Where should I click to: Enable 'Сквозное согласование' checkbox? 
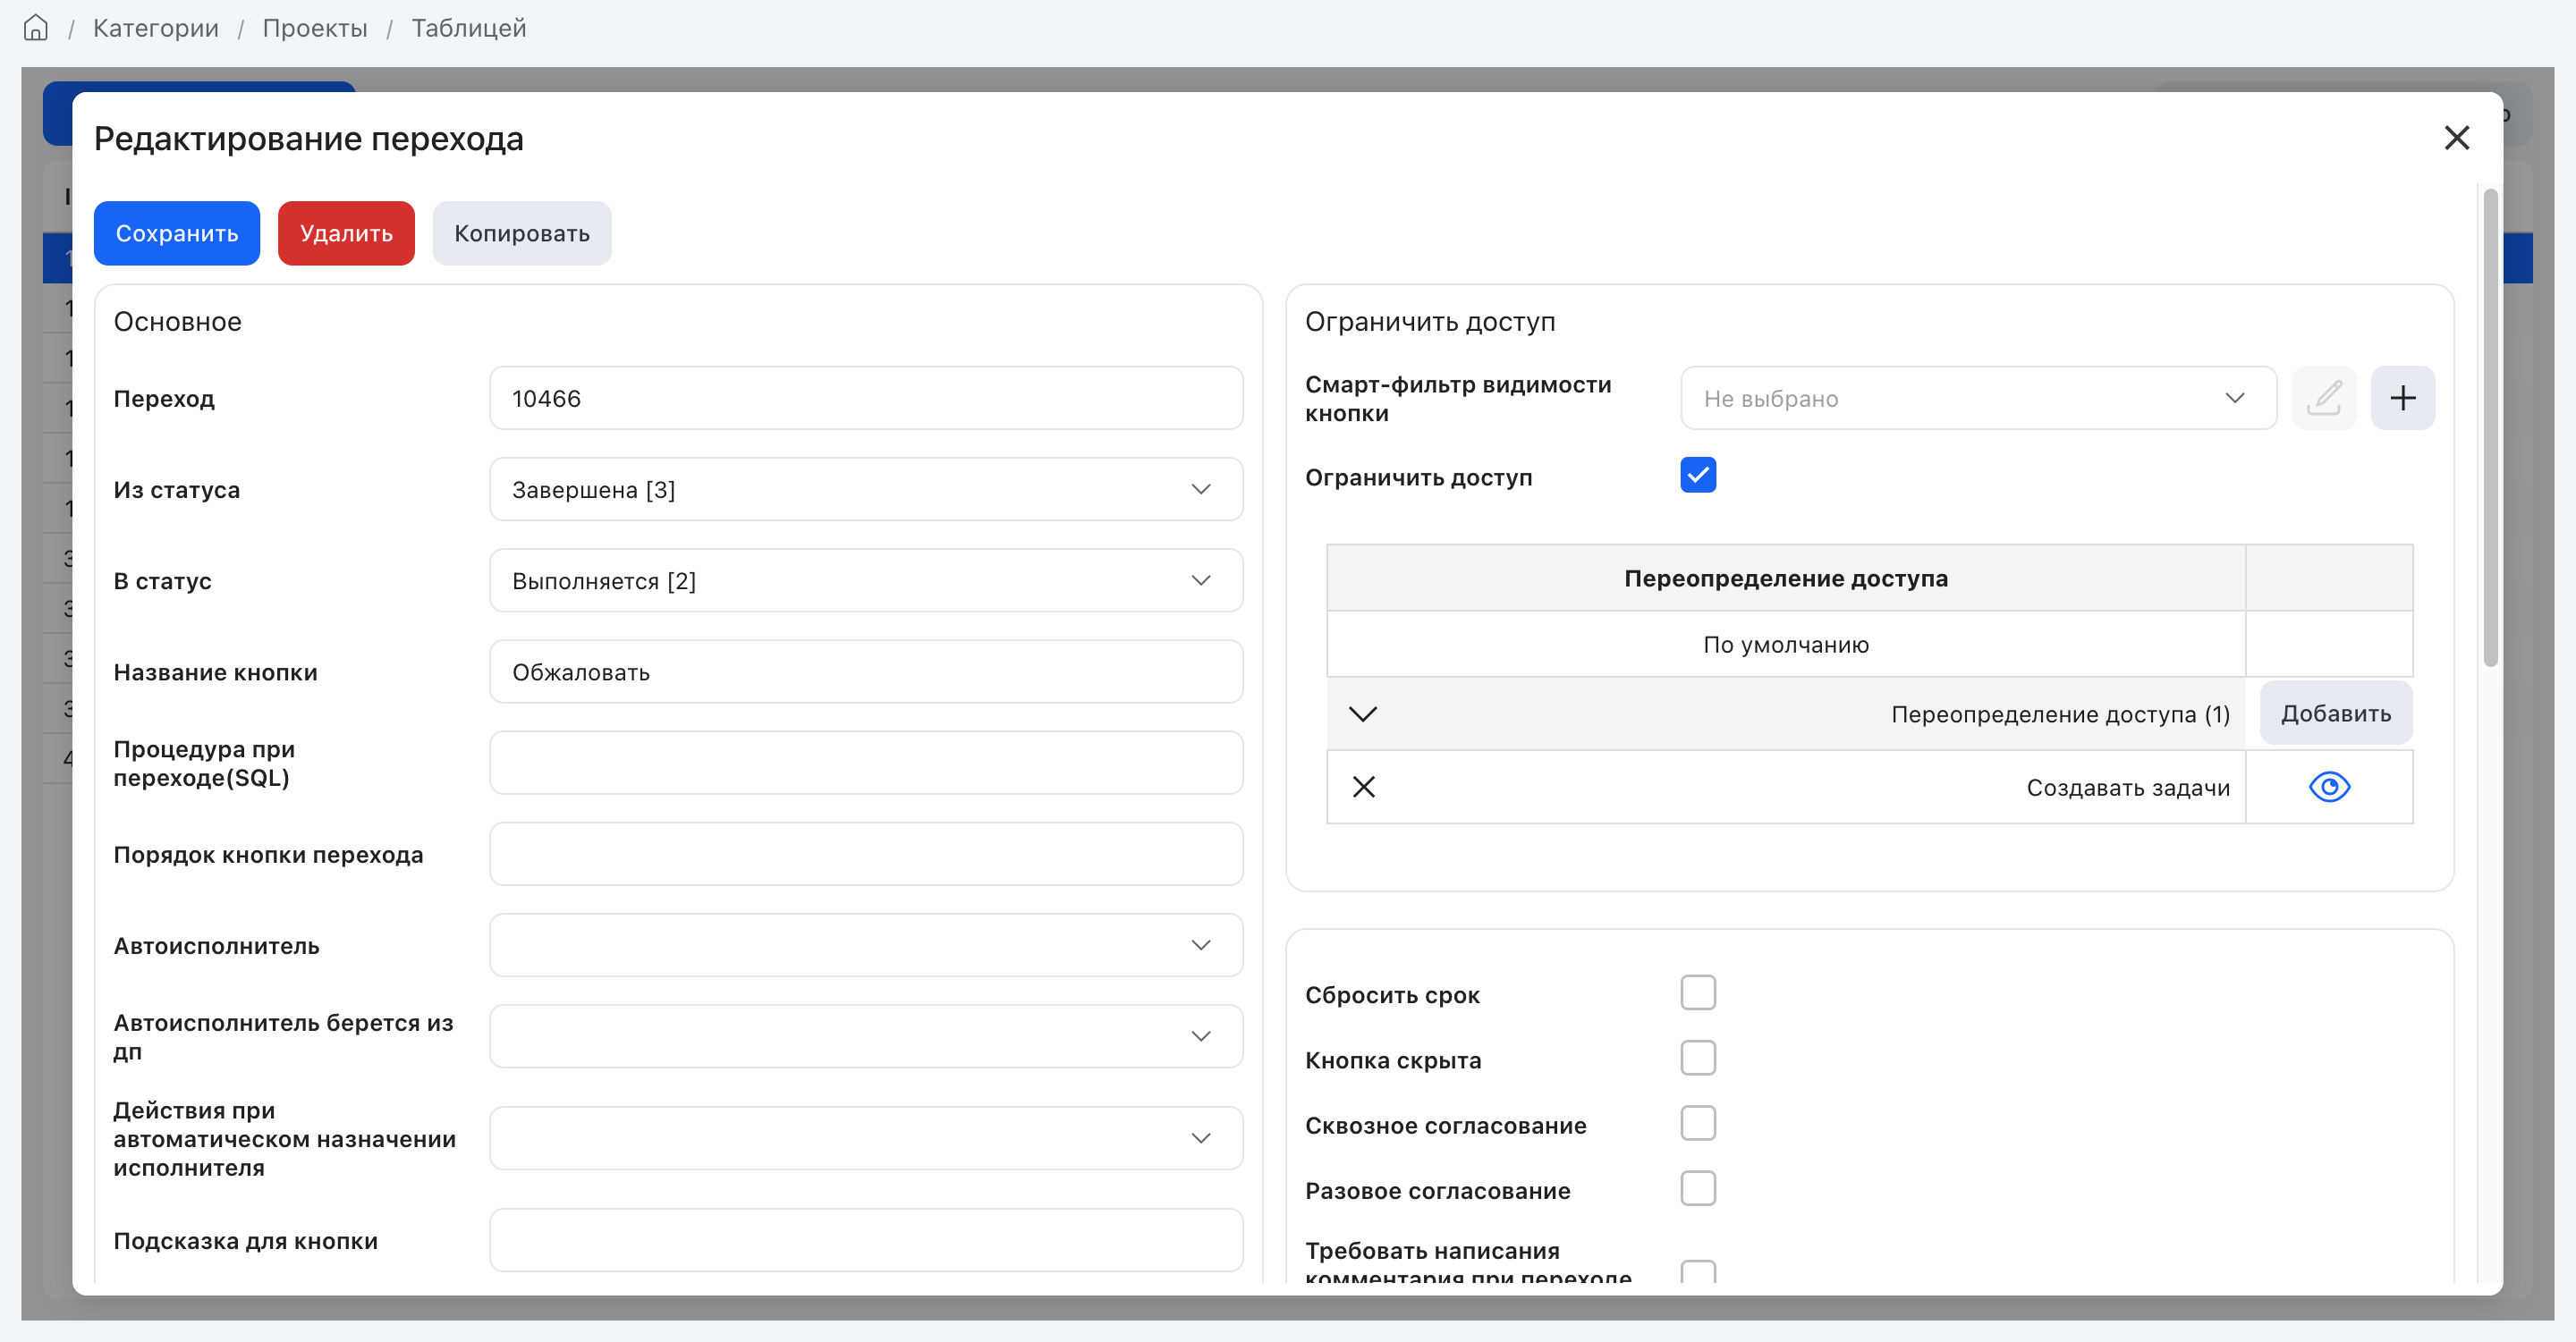[1698, 1123]
